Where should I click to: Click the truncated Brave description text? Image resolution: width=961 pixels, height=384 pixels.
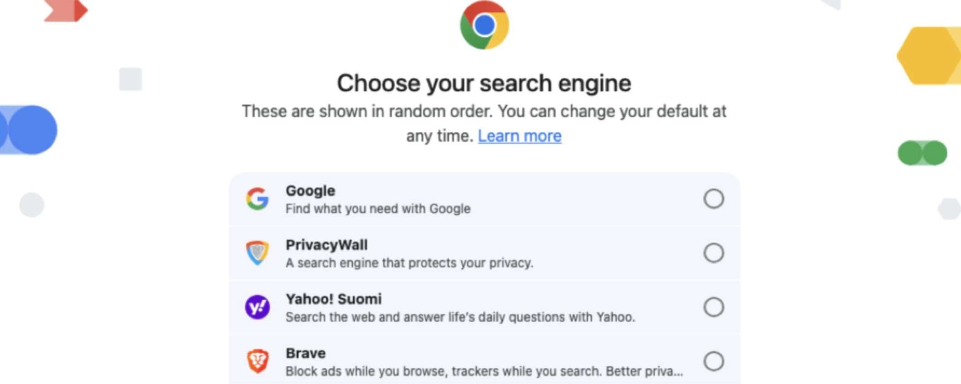(484, 371)
